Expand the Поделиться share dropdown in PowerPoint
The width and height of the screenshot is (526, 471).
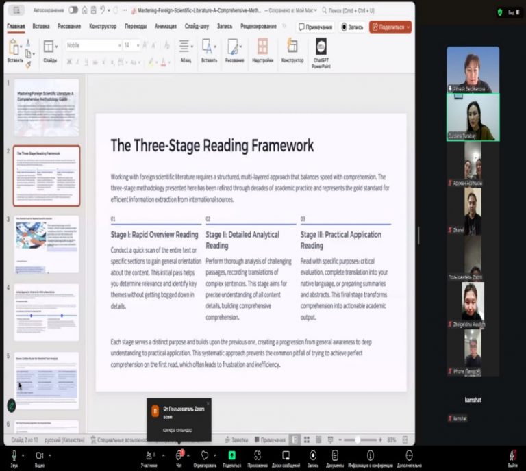[x=408, y=27]
